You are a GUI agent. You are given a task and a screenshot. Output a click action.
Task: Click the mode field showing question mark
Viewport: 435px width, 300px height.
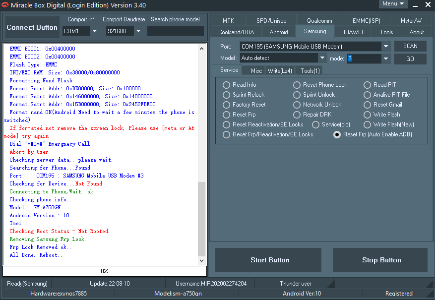click(364, 59)
